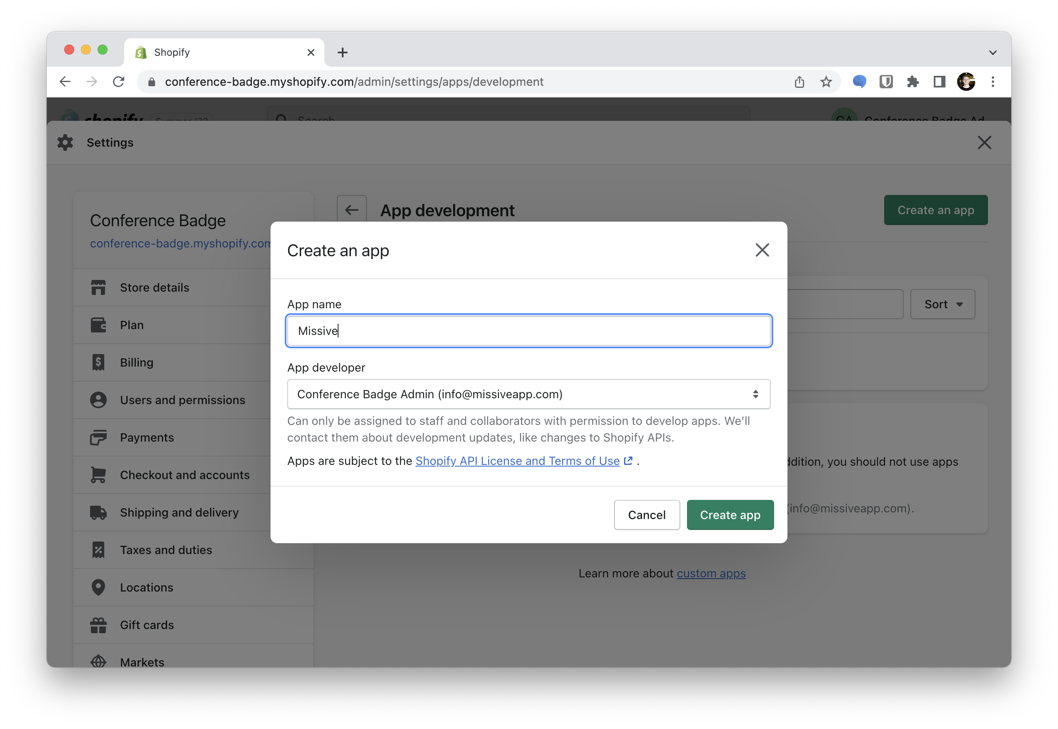The image size is (1058, 729).
Task: Click the share page icon
Action: pos(799,82)
